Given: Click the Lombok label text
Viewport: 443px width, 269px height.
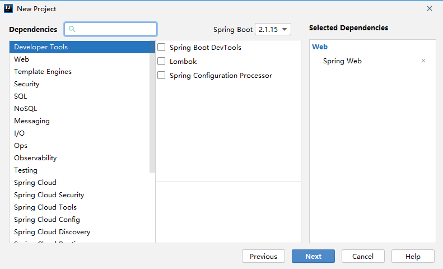Looking at the screenshot, I should [x=183, y=61].
